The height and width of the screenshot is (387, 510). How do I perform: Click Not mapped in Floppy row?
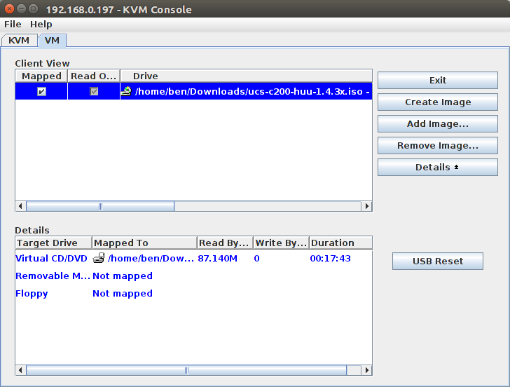click(123, 293)
